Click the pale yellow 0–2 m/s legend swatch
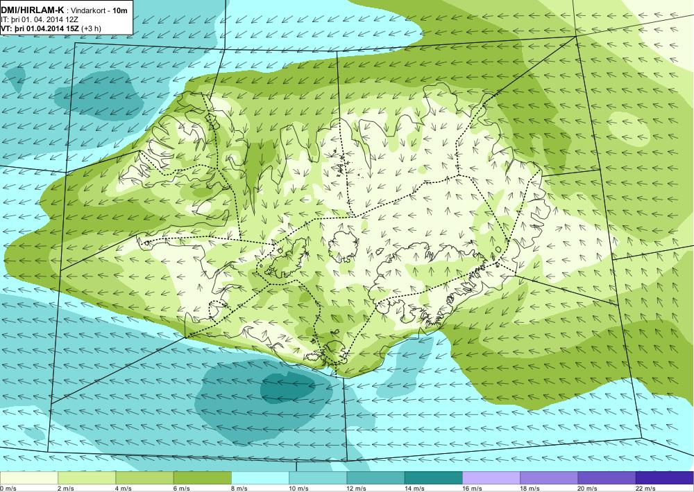The image size is (694, 492). point(28,478)
